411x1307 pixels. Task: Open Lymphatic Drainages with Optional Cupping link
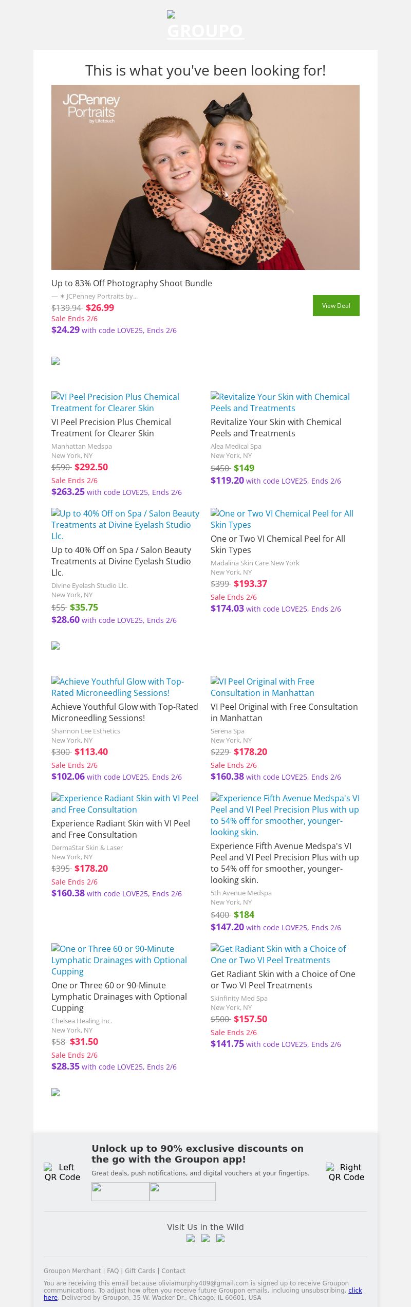pyautogui.click(x=119, y=960)
